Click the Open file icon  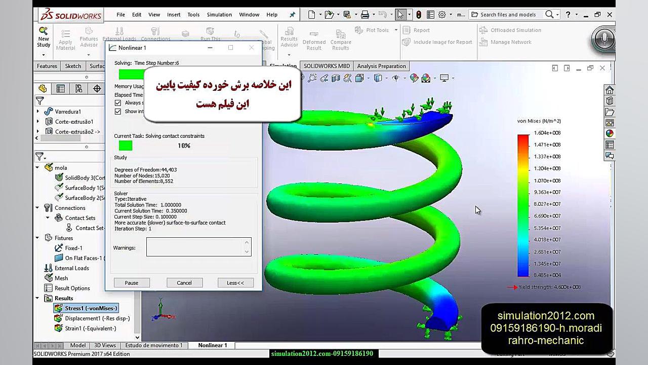click(x=329, y=15)
